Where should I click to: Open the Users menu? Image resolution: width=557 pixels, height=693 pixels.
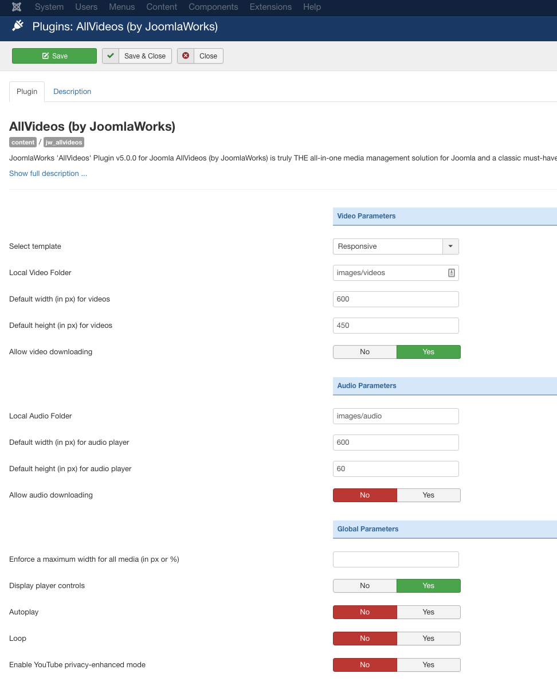pyautogui.click(x=87, y=7)
